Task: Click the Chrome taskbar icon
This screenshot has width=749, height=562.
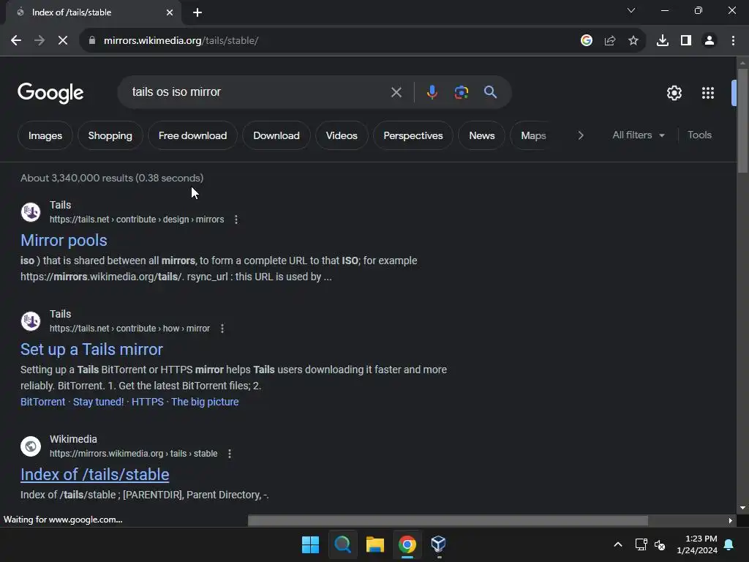Action: 407,544
